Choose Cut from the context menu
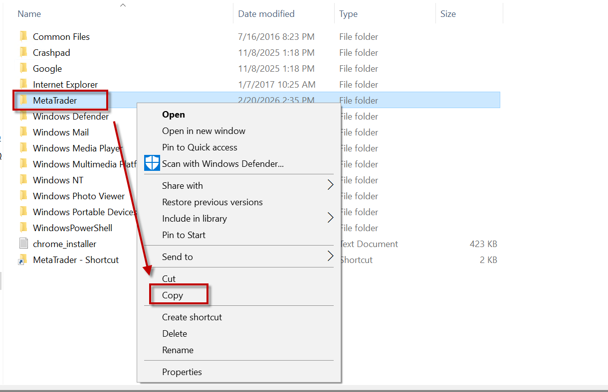 [x=169, y=279]
